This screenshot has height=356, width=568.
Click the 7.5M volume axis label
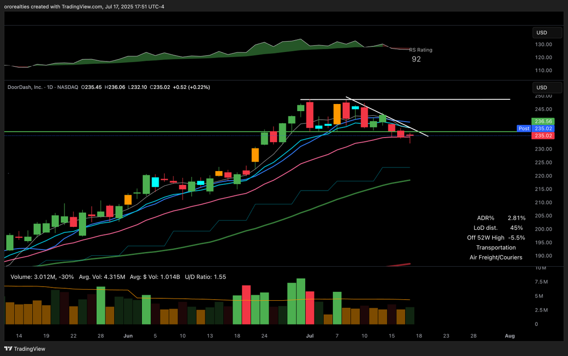click(542, 282)
